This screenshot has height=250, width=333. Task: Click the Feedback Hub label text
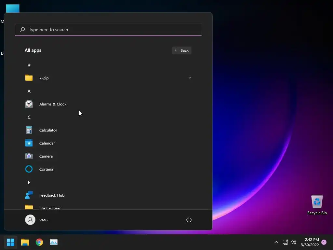(x=52, y=195)
